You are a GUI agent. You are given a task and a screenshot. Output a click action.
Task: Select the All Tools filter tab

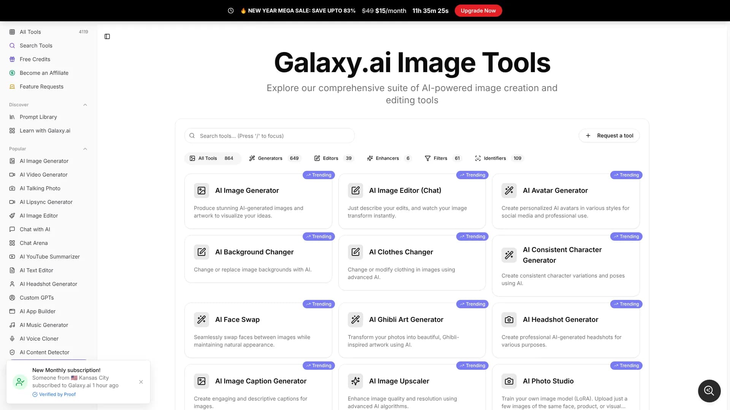[213, 158]
